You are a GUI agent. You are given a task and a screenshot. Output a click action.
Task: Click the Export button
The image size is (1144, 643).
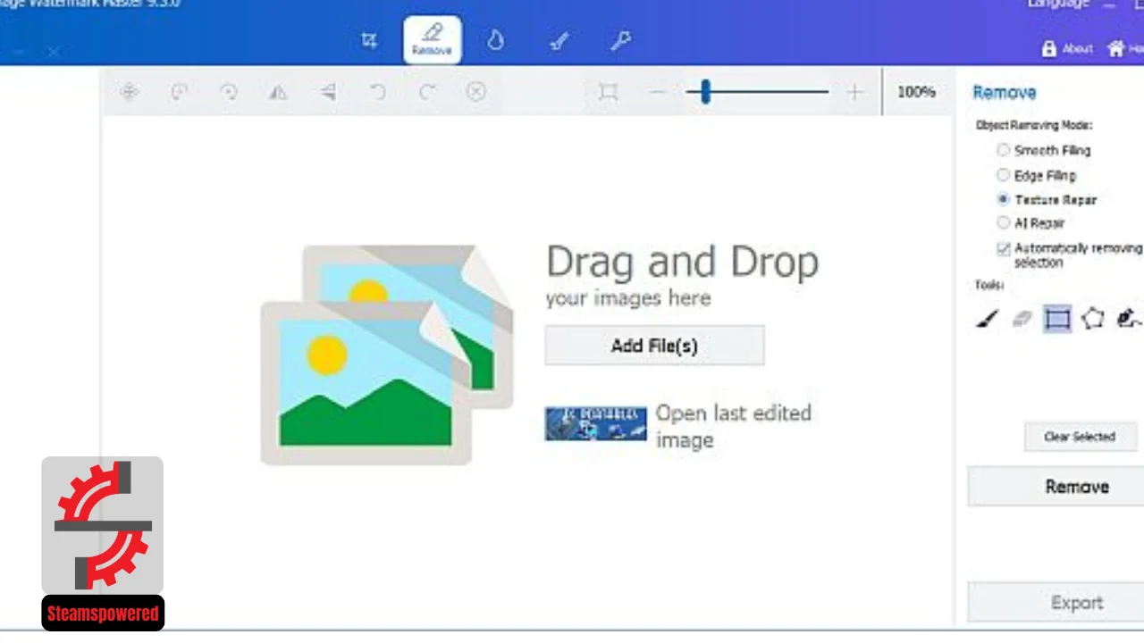point(1056,604)
